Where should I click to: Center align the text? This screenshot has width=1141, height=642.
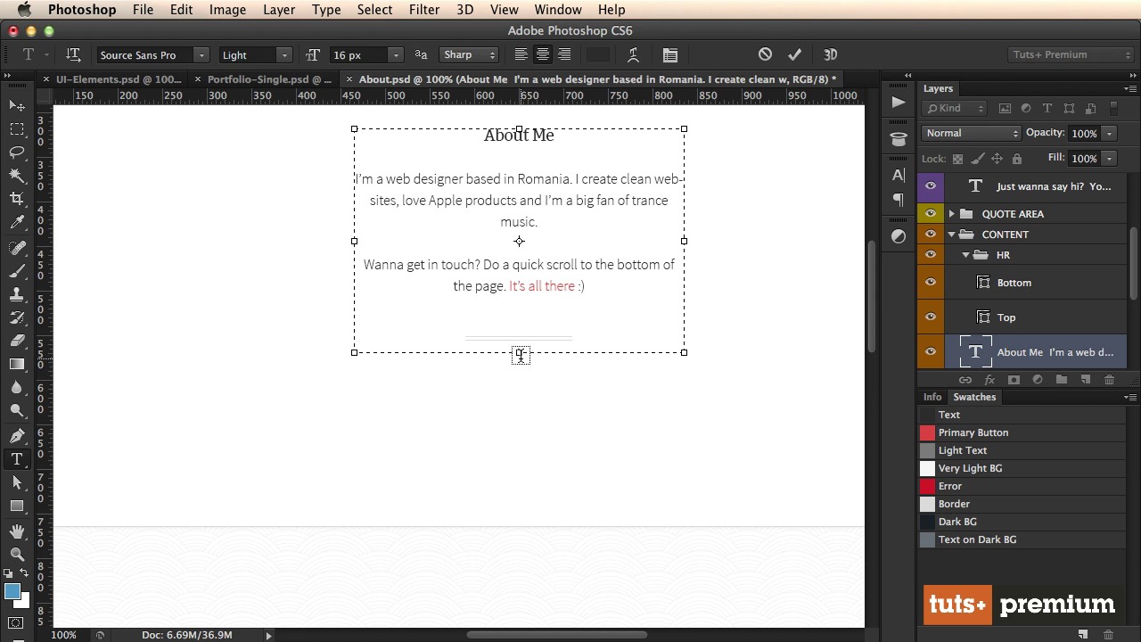click(x=542, y=54)
